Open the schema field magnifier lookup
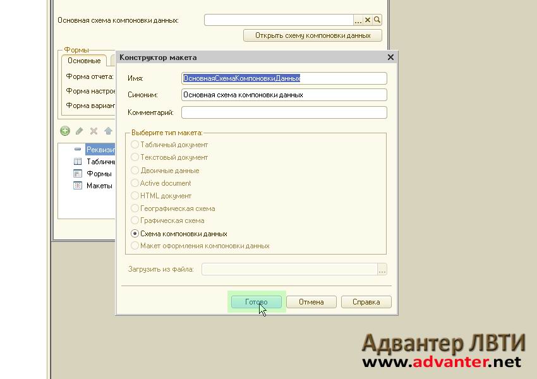537x379 pixels. tap(378, 20)
